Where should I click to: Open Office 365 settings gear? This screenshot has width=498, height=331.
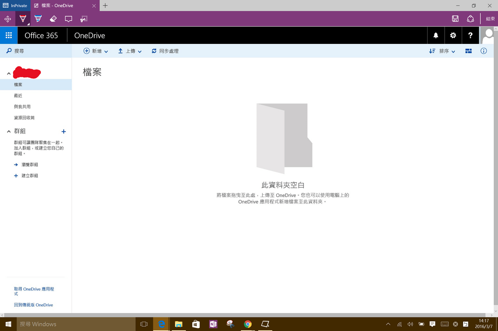(x=453, y=35)
